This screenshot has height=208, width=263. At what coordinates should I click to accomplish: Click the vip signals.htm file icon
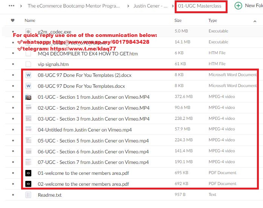tap(28, 64)
